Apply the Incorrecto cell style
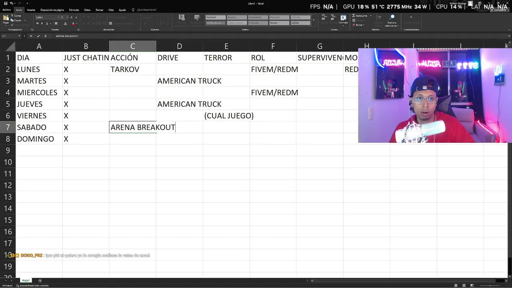512x288 pixels. click(x=258, y=17)
